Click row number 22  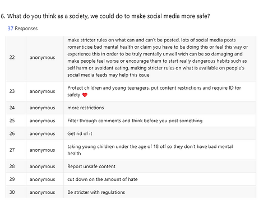12,57
